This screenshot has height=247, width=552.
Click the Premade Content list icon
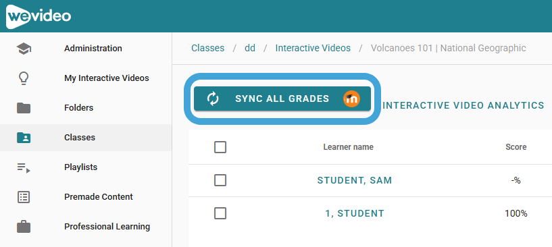[x=24, y=196]
